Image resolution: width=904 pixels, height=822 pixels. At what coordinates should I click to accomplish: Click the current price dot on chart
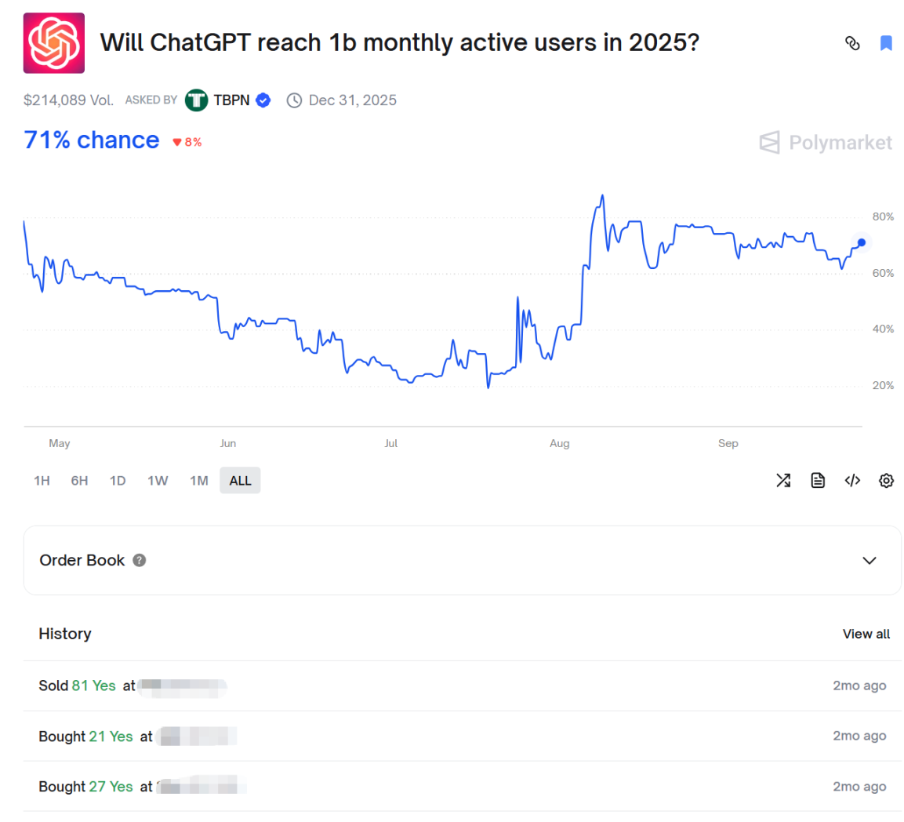click(862, 242)
